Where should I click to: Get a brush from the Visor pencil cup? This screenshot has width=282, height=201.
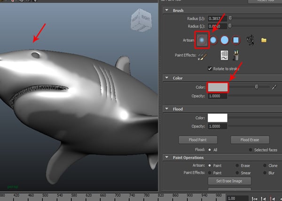click(x=236, y=55)
